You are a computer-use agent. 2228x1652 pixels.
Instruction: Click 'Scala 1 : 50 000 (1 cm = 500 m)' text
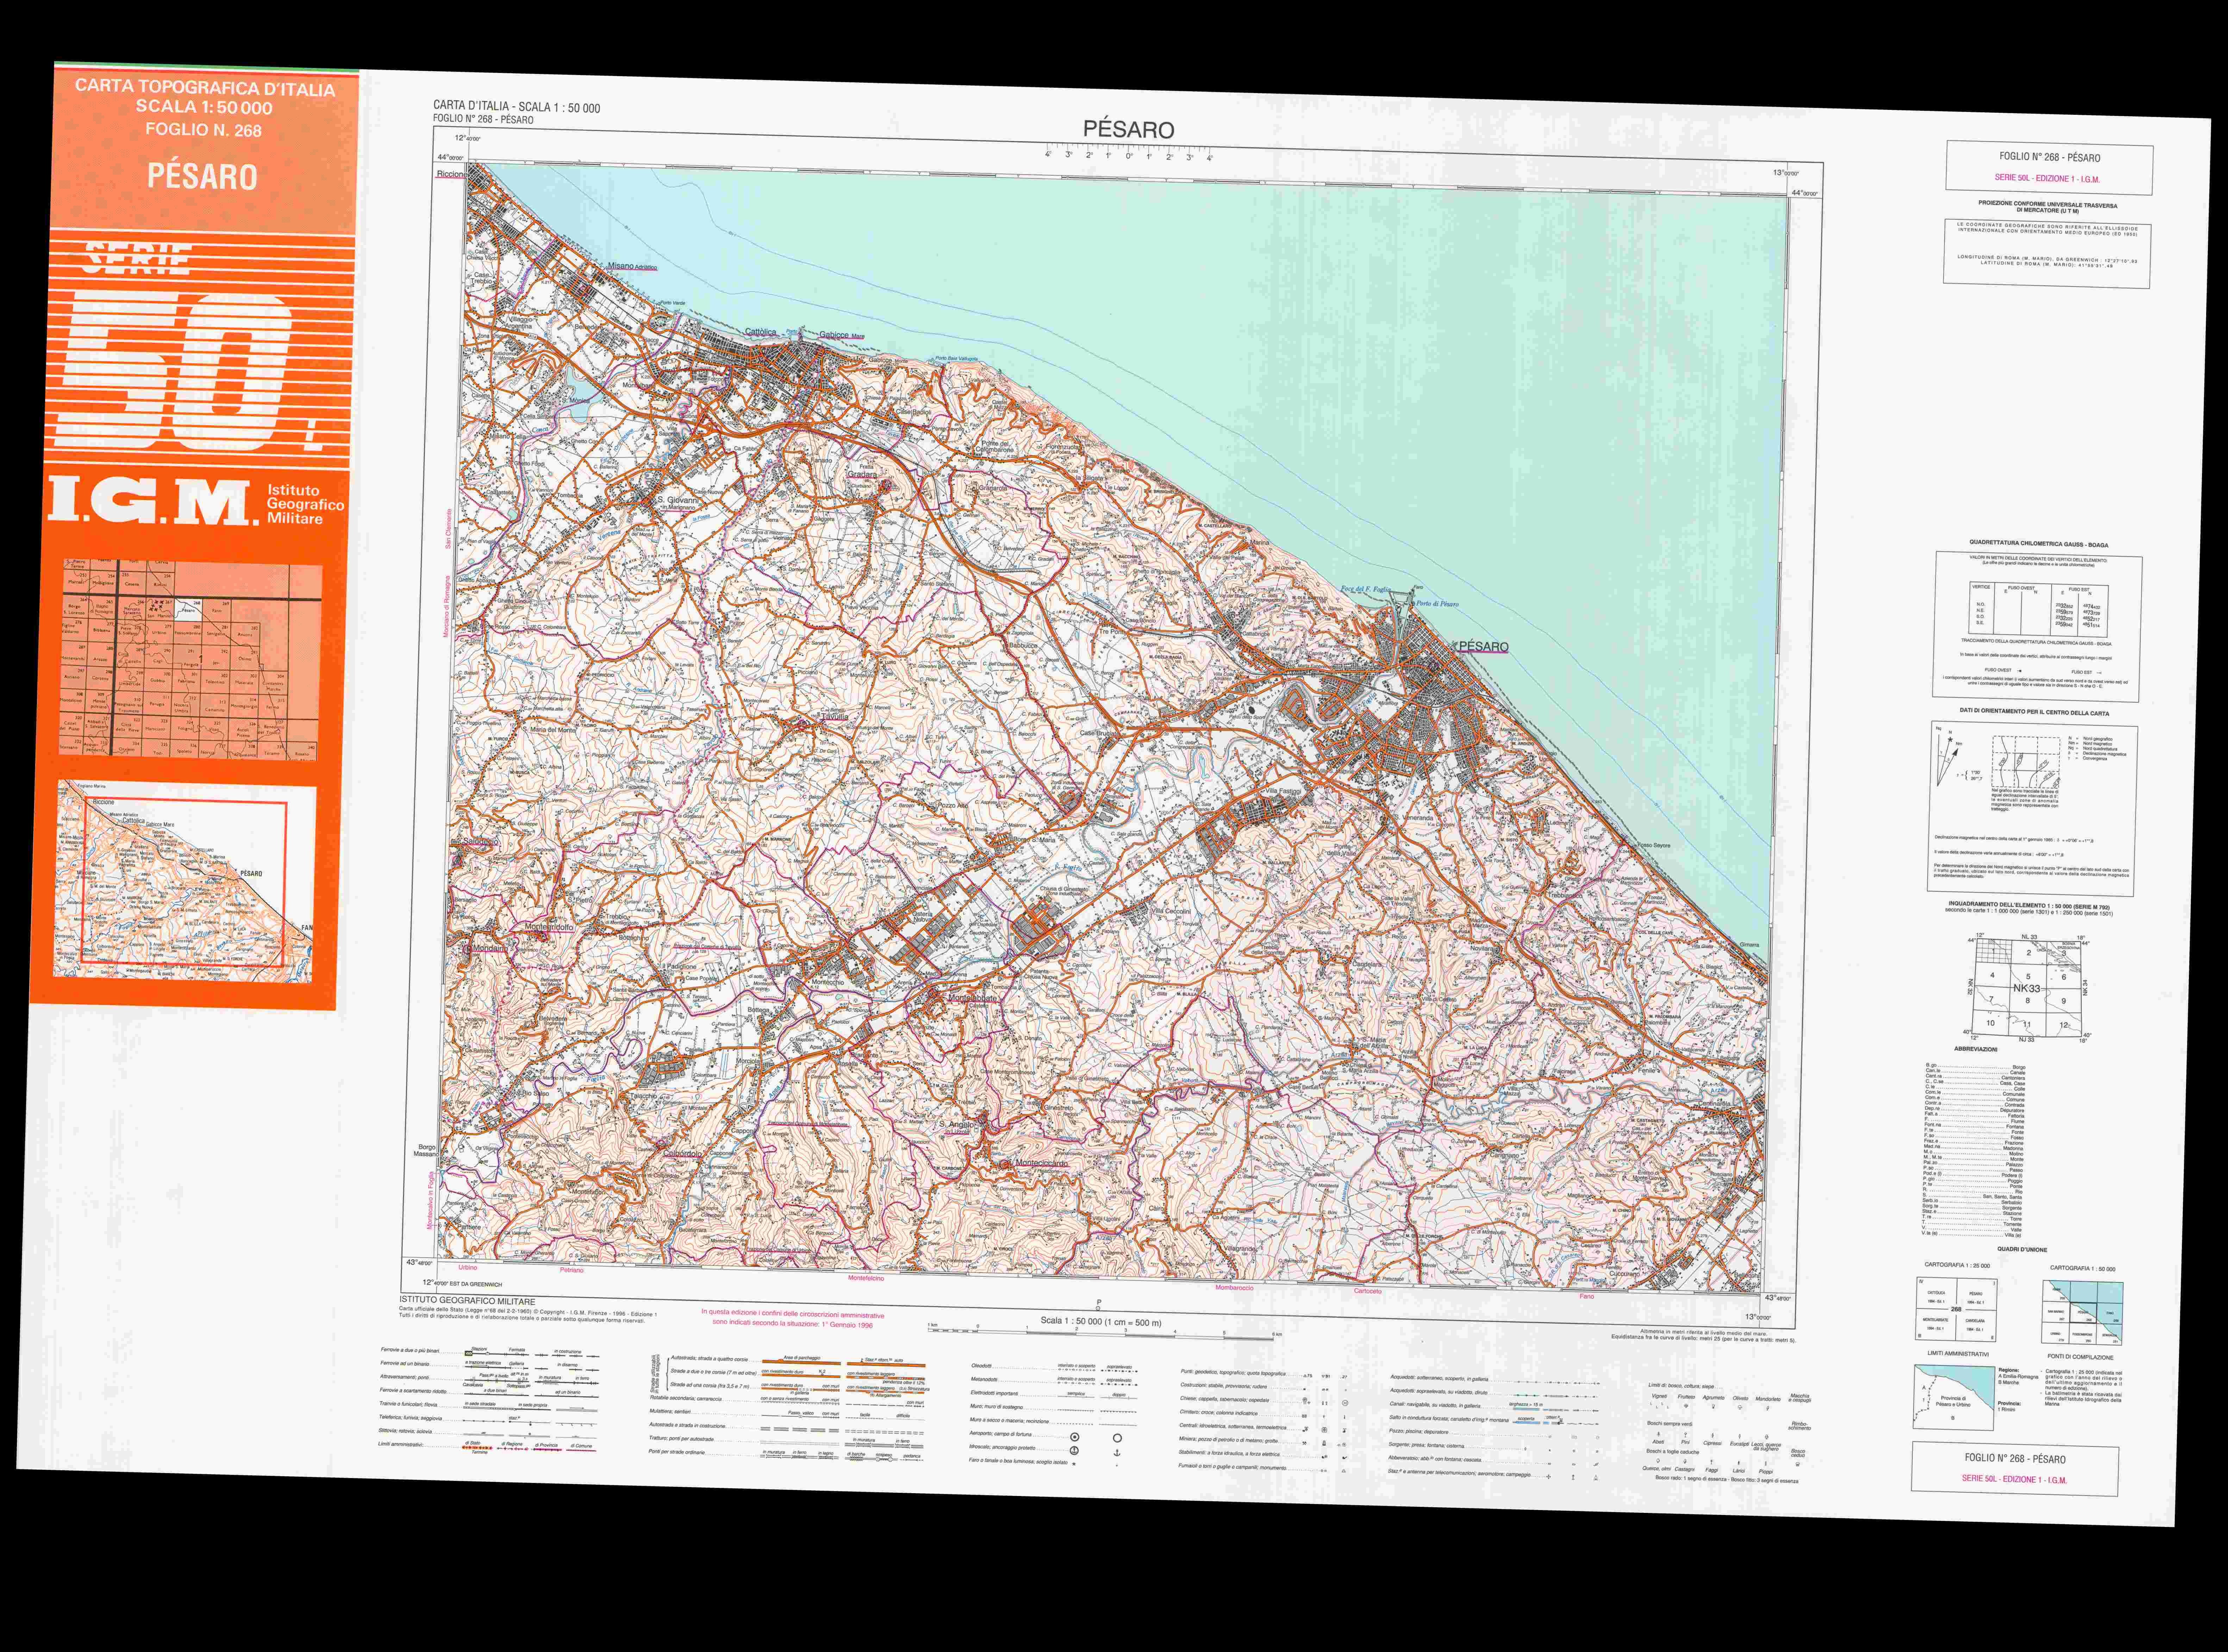tap(1101, 1322)
